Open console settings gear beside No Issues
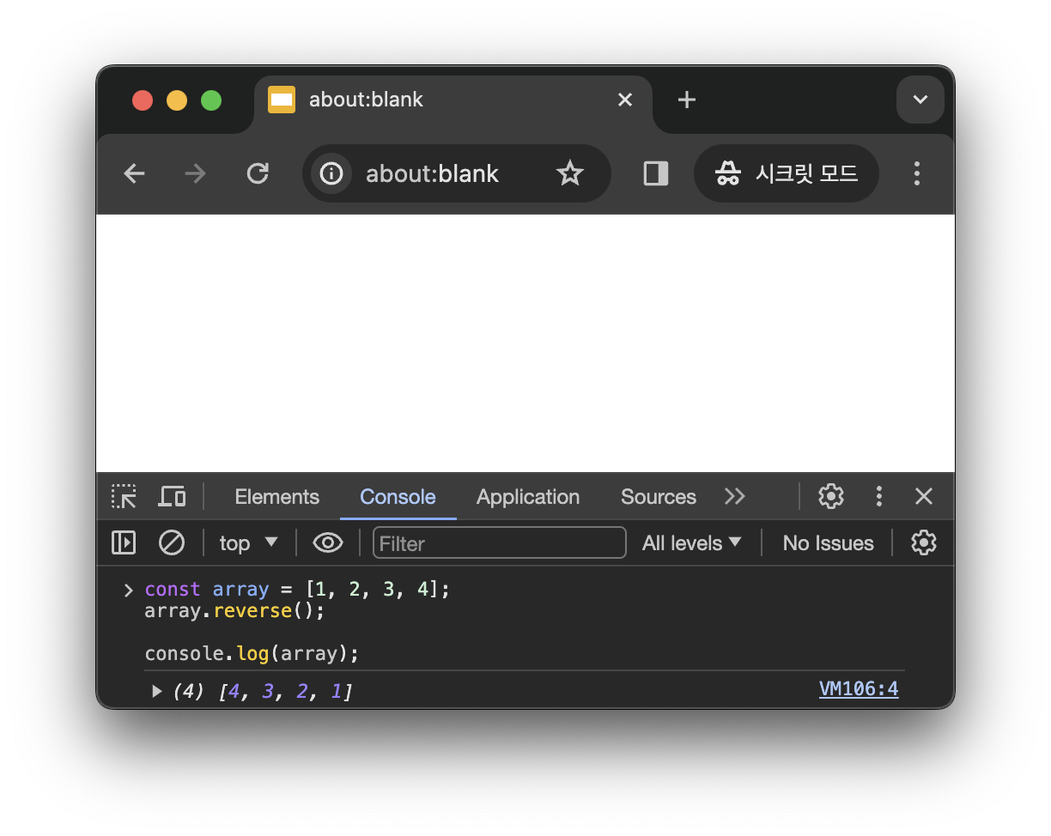The image size is (1051, 836). (923, 542)
